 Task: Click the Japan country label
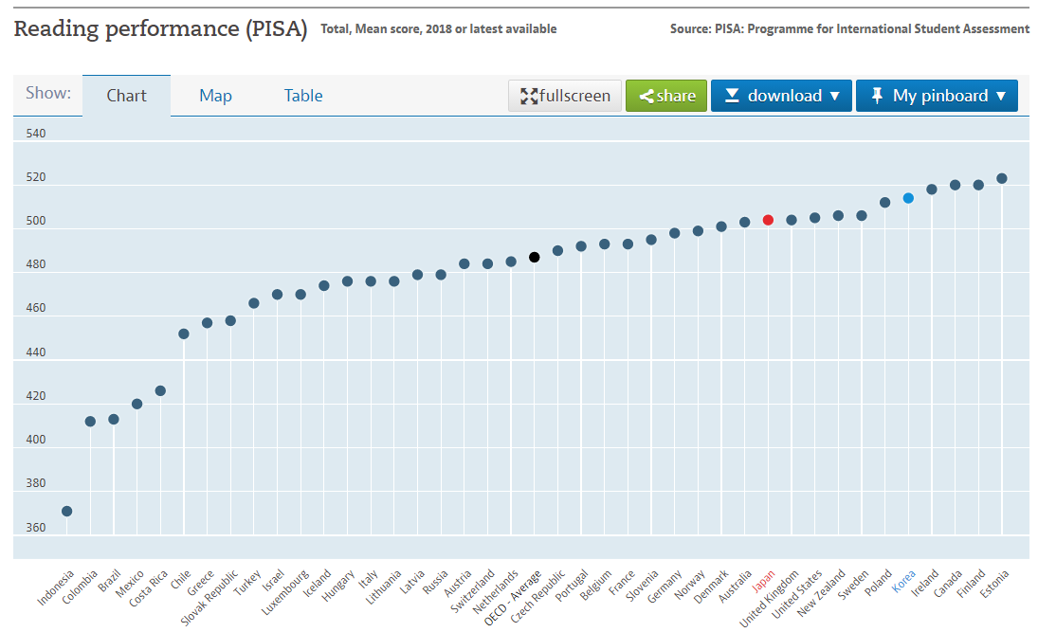tap(763, 581)
